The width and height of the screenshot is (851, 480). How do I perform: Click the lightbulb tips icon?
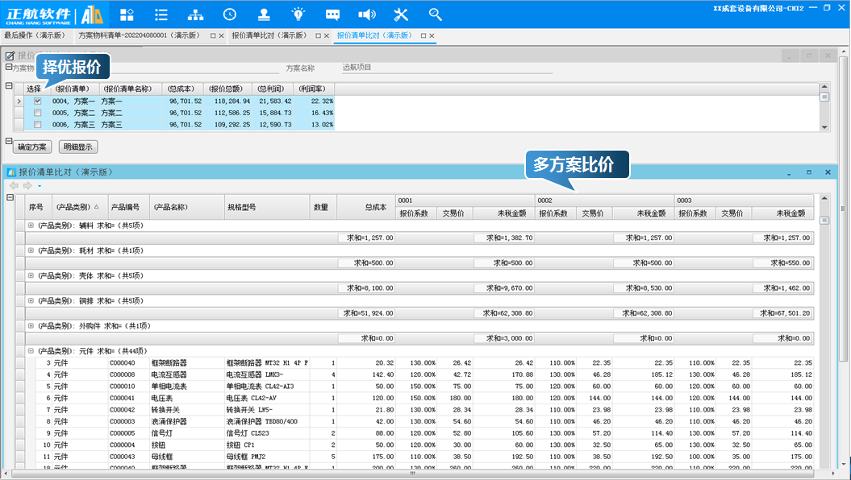(x=298, y=14)
